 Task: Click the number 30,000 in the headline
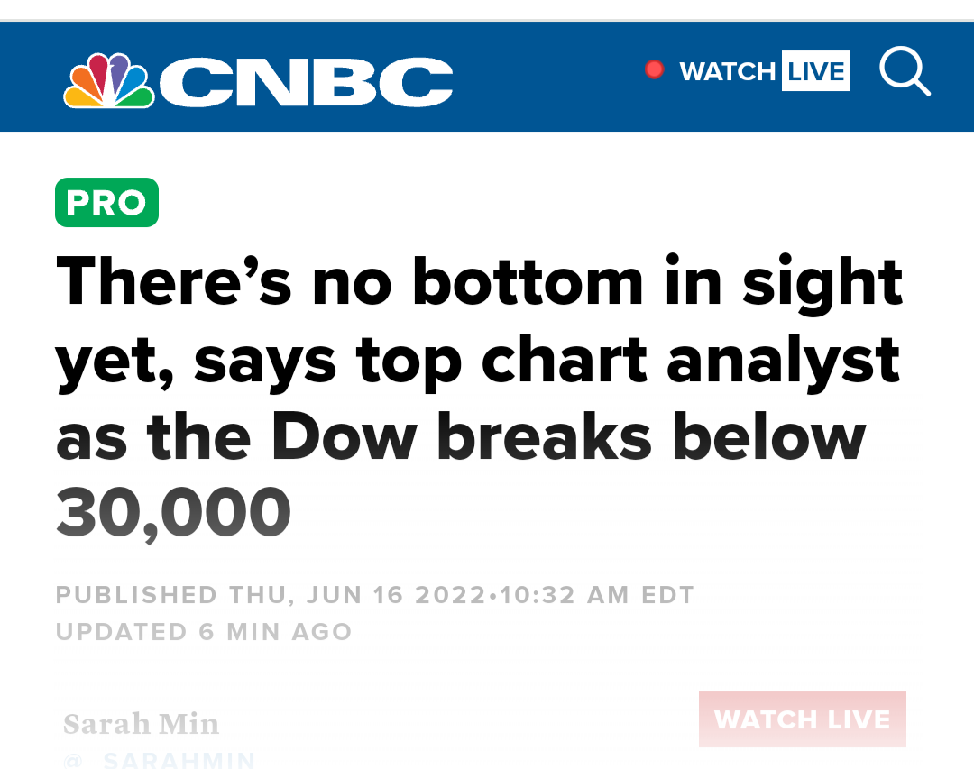point(173,513)
